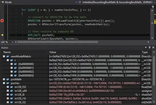Click the cube icon of [0x00000002]

click(x=15, y=72)
